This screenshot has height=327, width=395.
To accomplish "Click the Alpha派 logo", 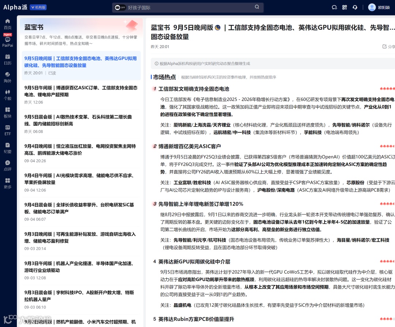I will (x=15, y=7).
